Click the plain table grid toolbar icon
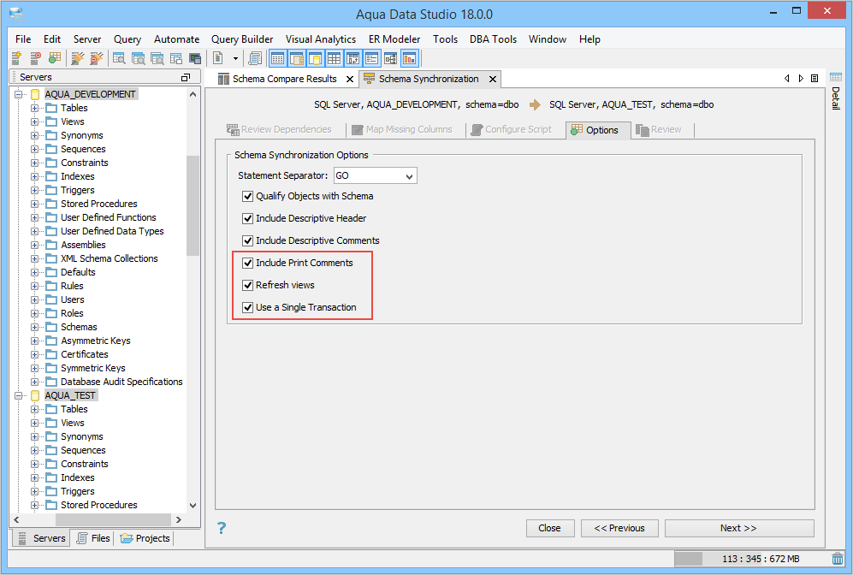This screenshot has height=575, width=853. point(334,57)
